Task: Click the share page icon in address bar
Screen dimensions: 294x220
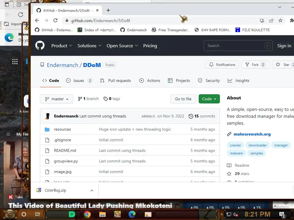Action: tap(271, 20)
